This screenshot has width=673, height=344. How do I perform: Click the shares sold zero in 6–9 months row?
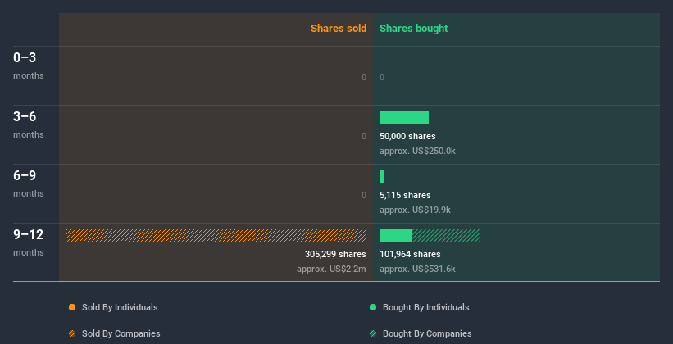[x=364, y=195]
